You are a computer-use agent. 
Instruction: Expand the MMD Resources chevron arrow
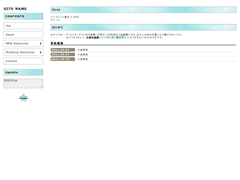click(x=40, y=44)
